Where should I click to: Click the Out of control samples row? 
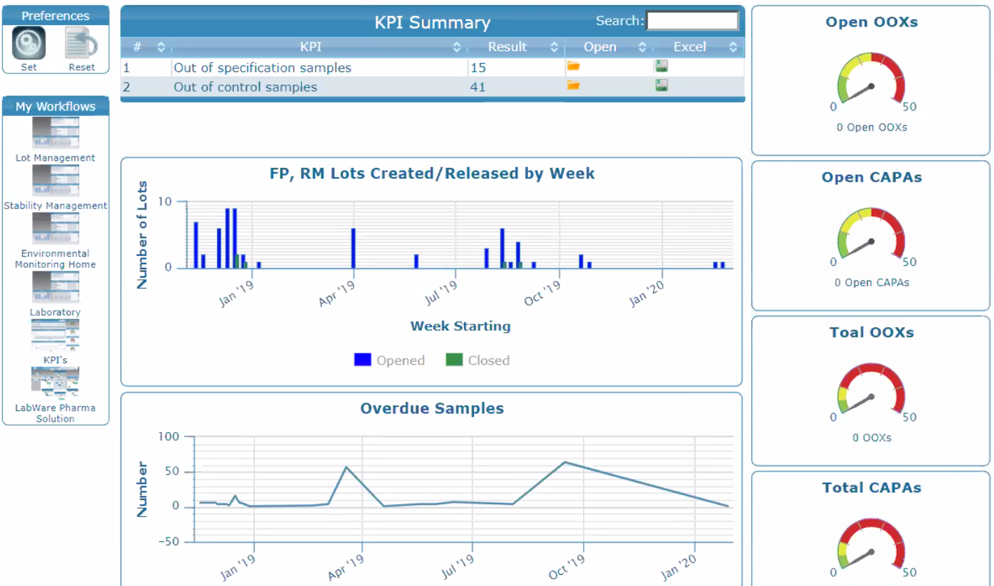click(245, 87)
